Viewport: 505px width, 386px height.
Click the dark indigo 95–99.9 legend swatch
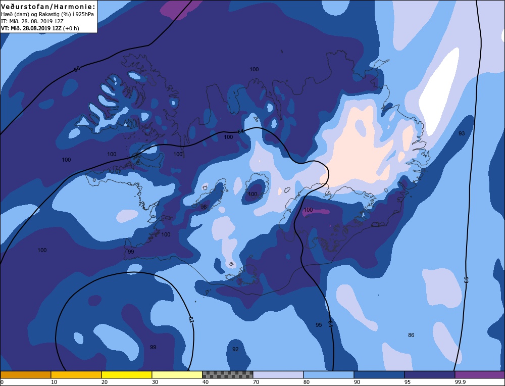click(x=430, y=375)
